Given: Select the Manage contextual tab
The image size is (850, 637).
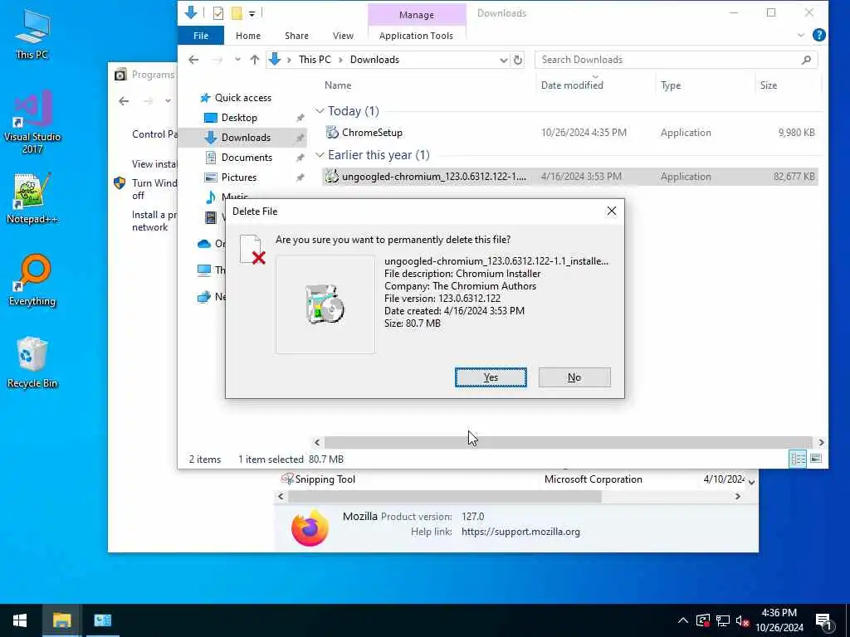Looking at the screenshot, I should pos(417,15).
